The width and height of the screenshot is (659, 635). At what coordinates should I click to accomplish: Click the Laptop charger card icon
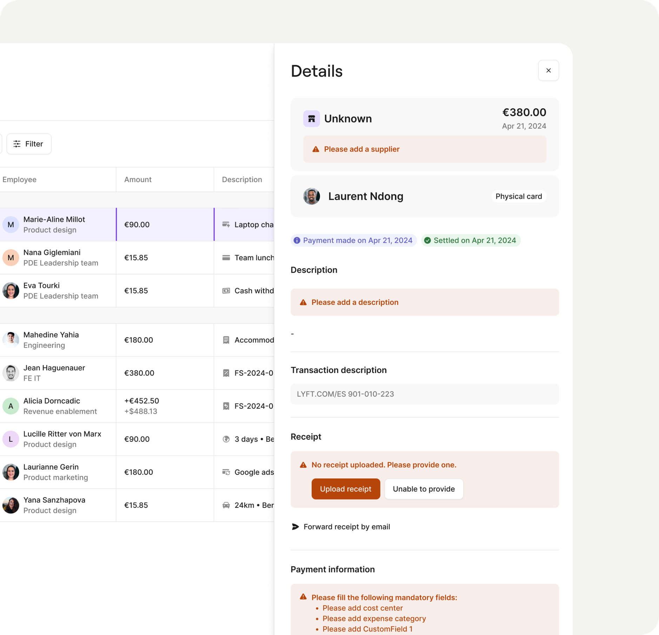[x=226, y=225]
